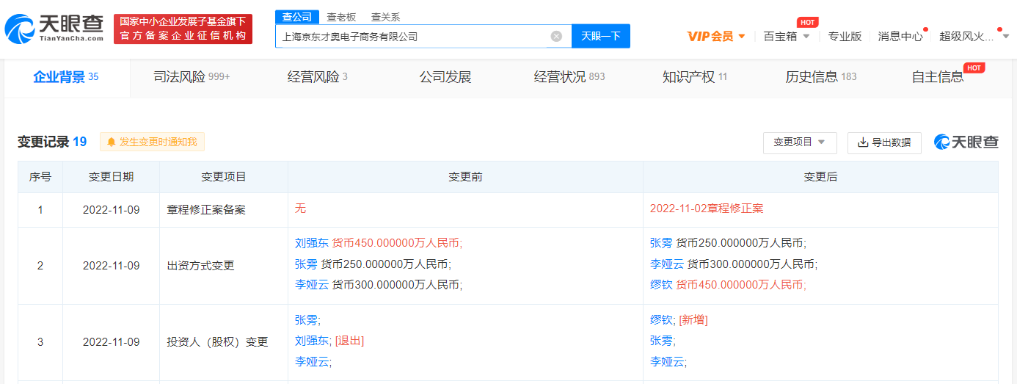This screenshot has height=384, width=1017.
Task: Click the 国家中小企业发展子基金旗下 red banner
Action: tap(183, 29)
